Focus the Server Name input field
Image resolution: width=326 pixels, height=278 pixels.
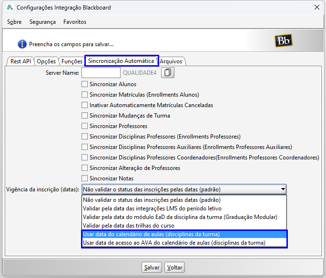point(101,73)
